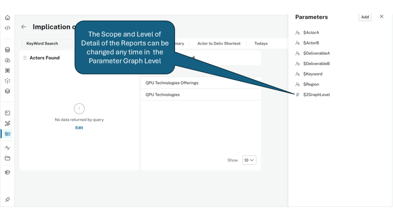Go back using the left arrow
The height and width of the screenshot is (221, 393).
pyautogui.click(x=24, y=27)
